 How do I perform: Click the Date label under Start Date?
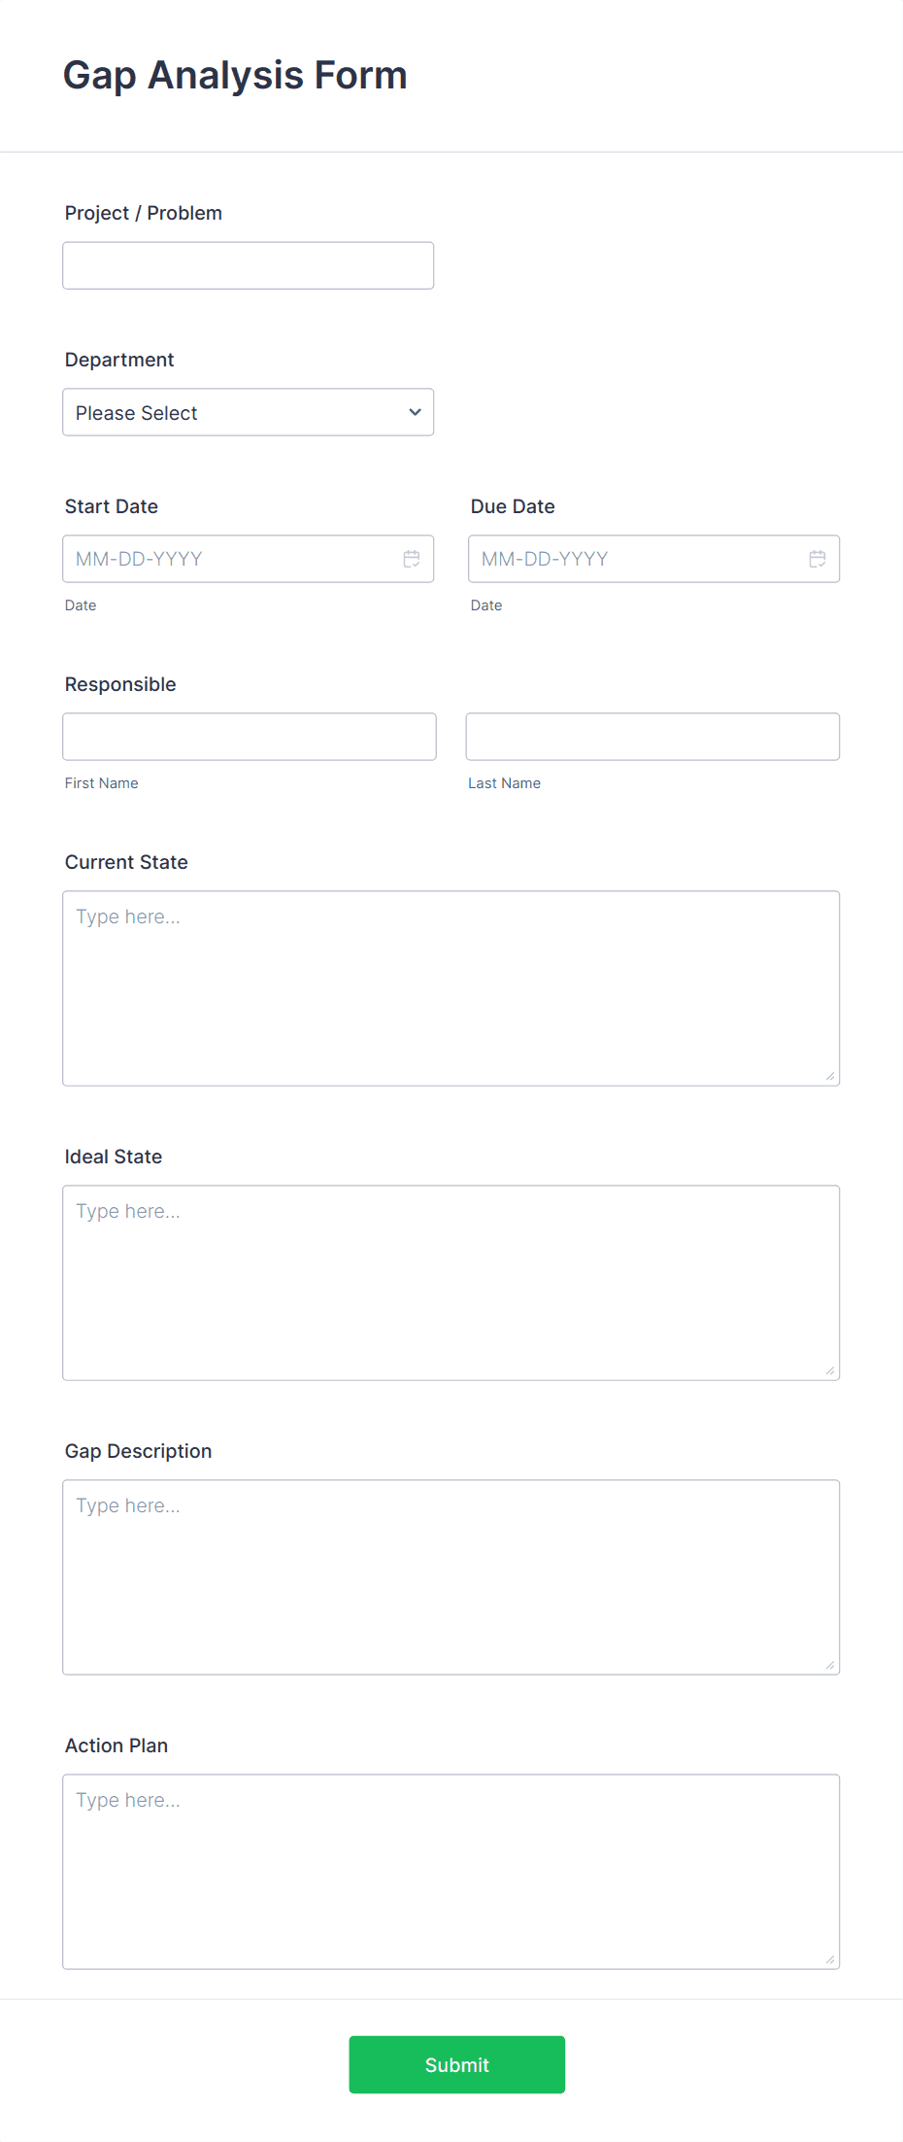click(x=80, y=605)
